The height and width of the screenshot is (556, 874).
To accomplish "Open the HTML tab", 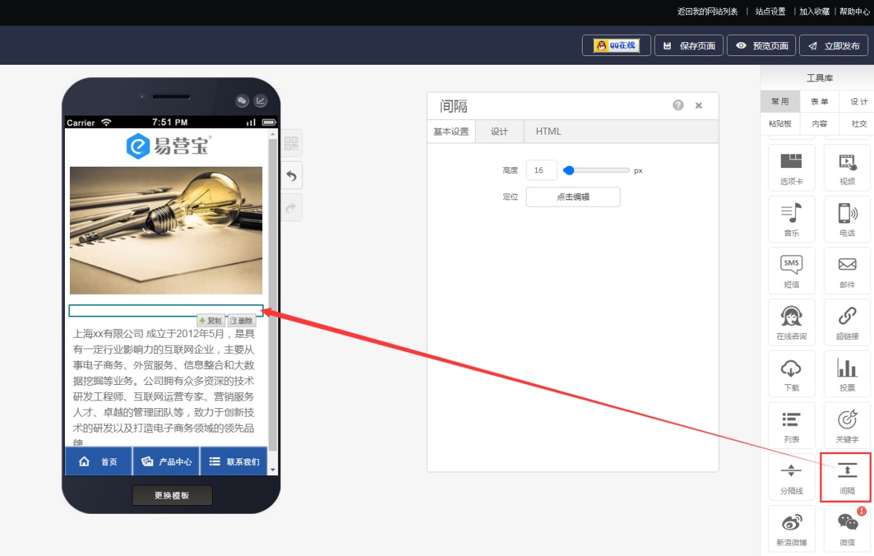I will [x=548, y=132].
